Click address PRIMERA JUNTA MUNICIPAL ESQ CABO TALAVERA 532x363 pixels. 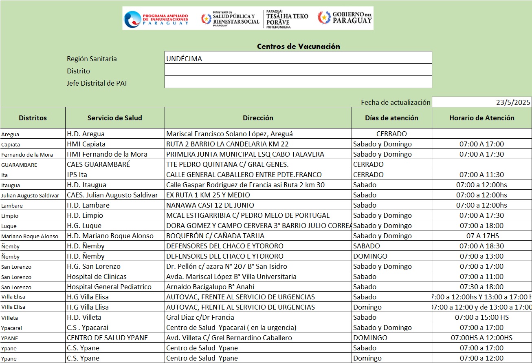245,154
